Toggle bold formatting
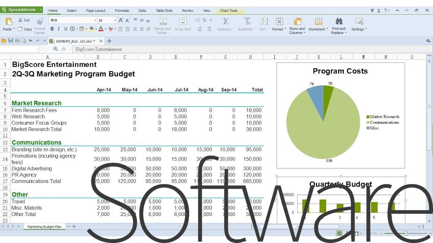 click(52, 29)
